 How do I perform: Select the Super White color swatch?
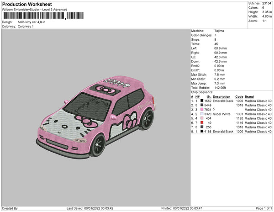tap(202, 114)
